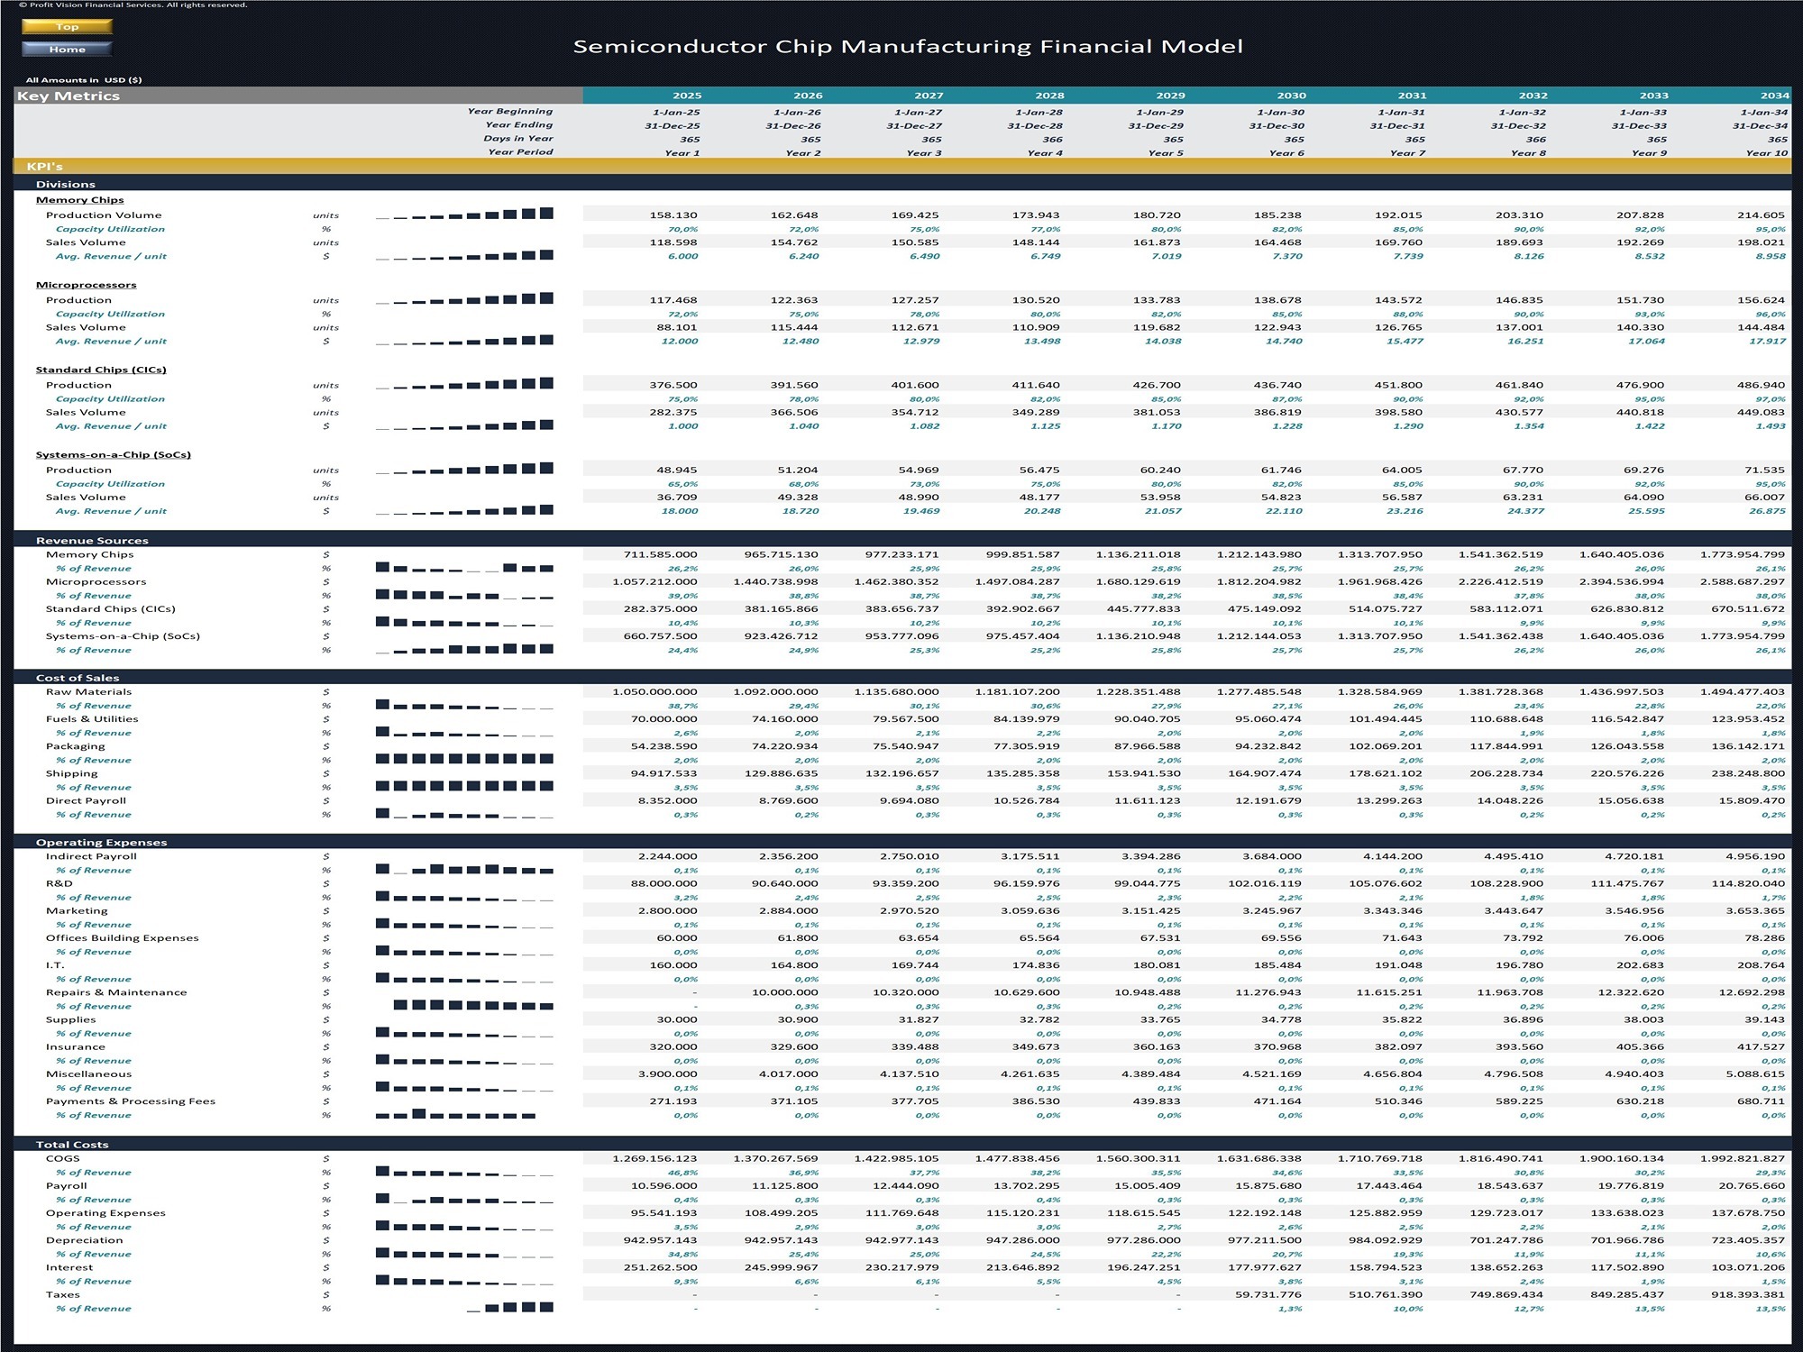Select Memory Chips 2025 revenue 711.585.000
The width and height of the screenshot is (1803, 1352).
pyautogui.click(x=661, y=555)
